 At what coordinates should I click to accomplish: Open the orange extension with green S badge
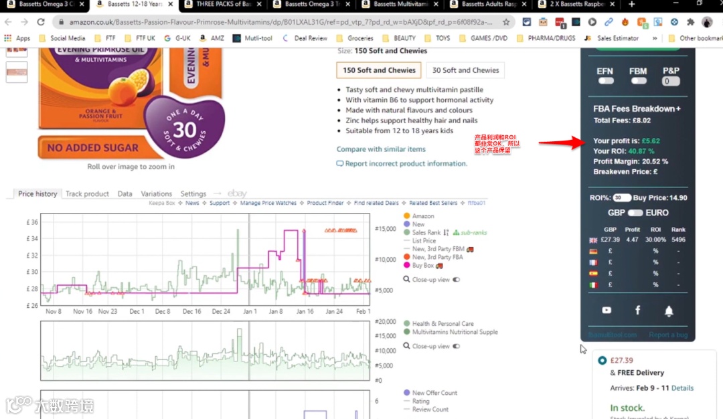pyautogui.click(x=642, y=22)
